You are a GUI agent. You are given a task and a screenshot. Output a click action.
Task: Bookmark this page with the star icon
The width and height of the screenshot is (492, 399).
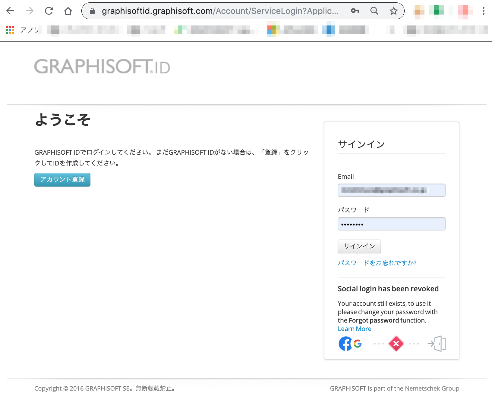coord(393,11)
